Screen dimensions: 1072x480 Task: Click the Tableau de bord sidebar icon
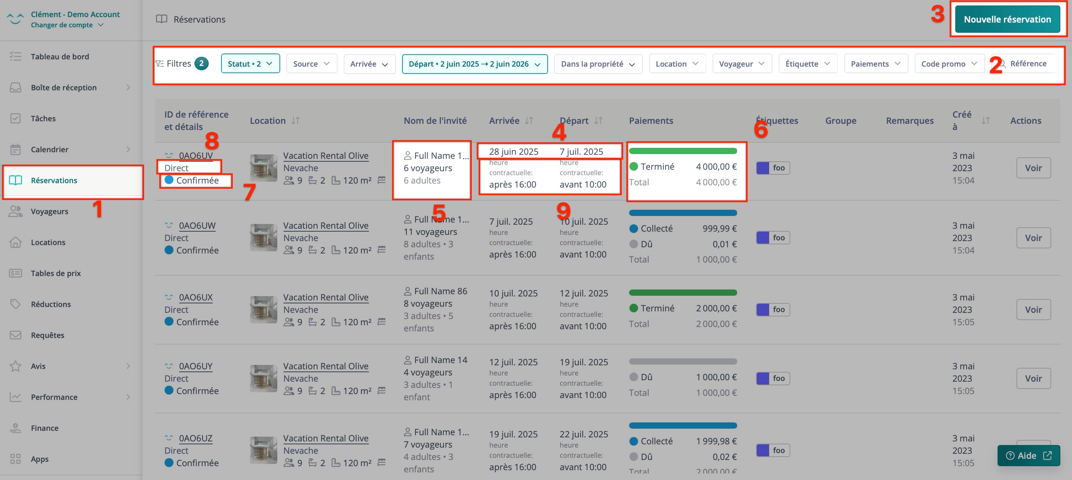(15, 56)
